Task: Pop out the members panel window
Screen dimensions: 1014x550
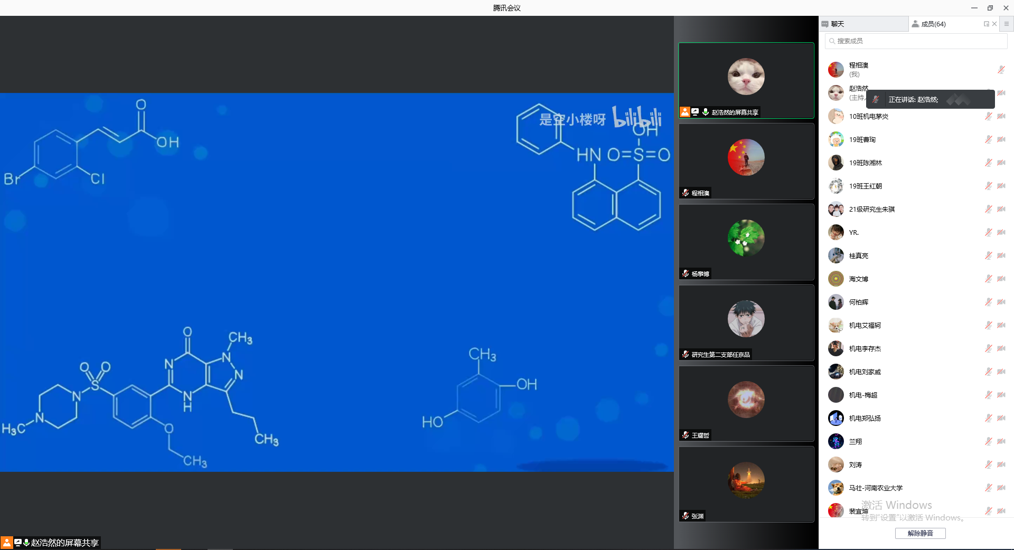Action: [x=986, y=24]
